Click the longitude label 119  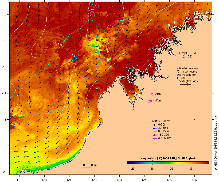pyautogui.click(x=19, y=180)
